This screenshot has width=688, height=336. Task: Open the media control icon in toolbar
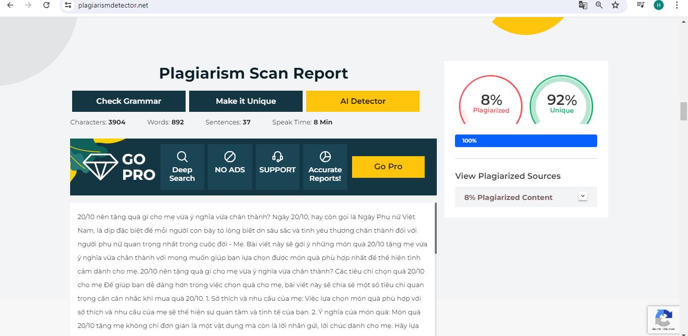641,5
